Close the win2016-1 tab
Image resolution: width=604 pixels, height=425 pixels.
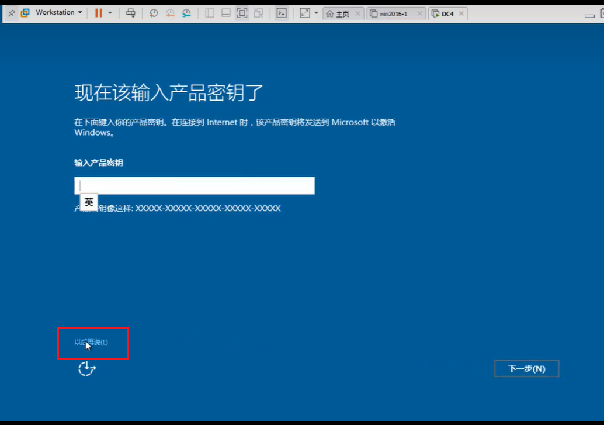419,14
